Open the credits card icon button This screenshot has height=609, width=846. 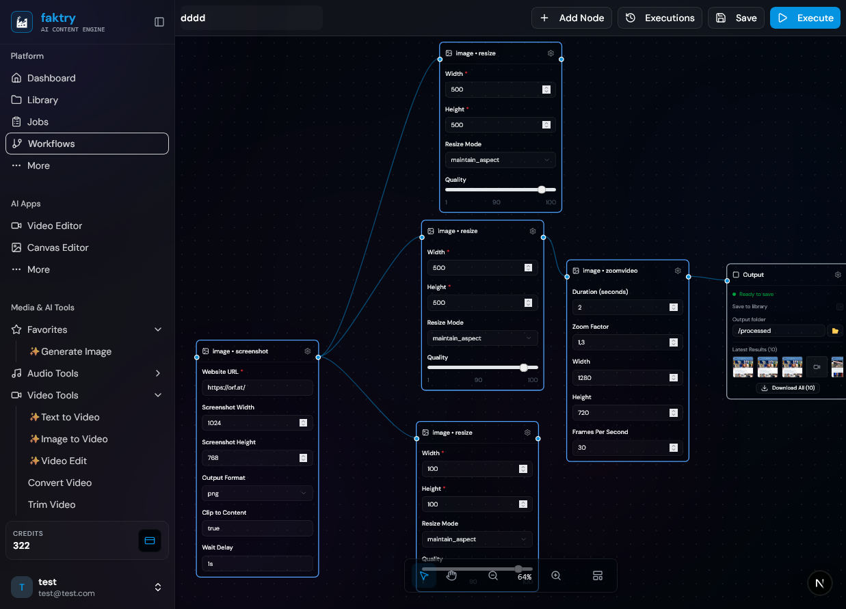[x=150, y=541]
